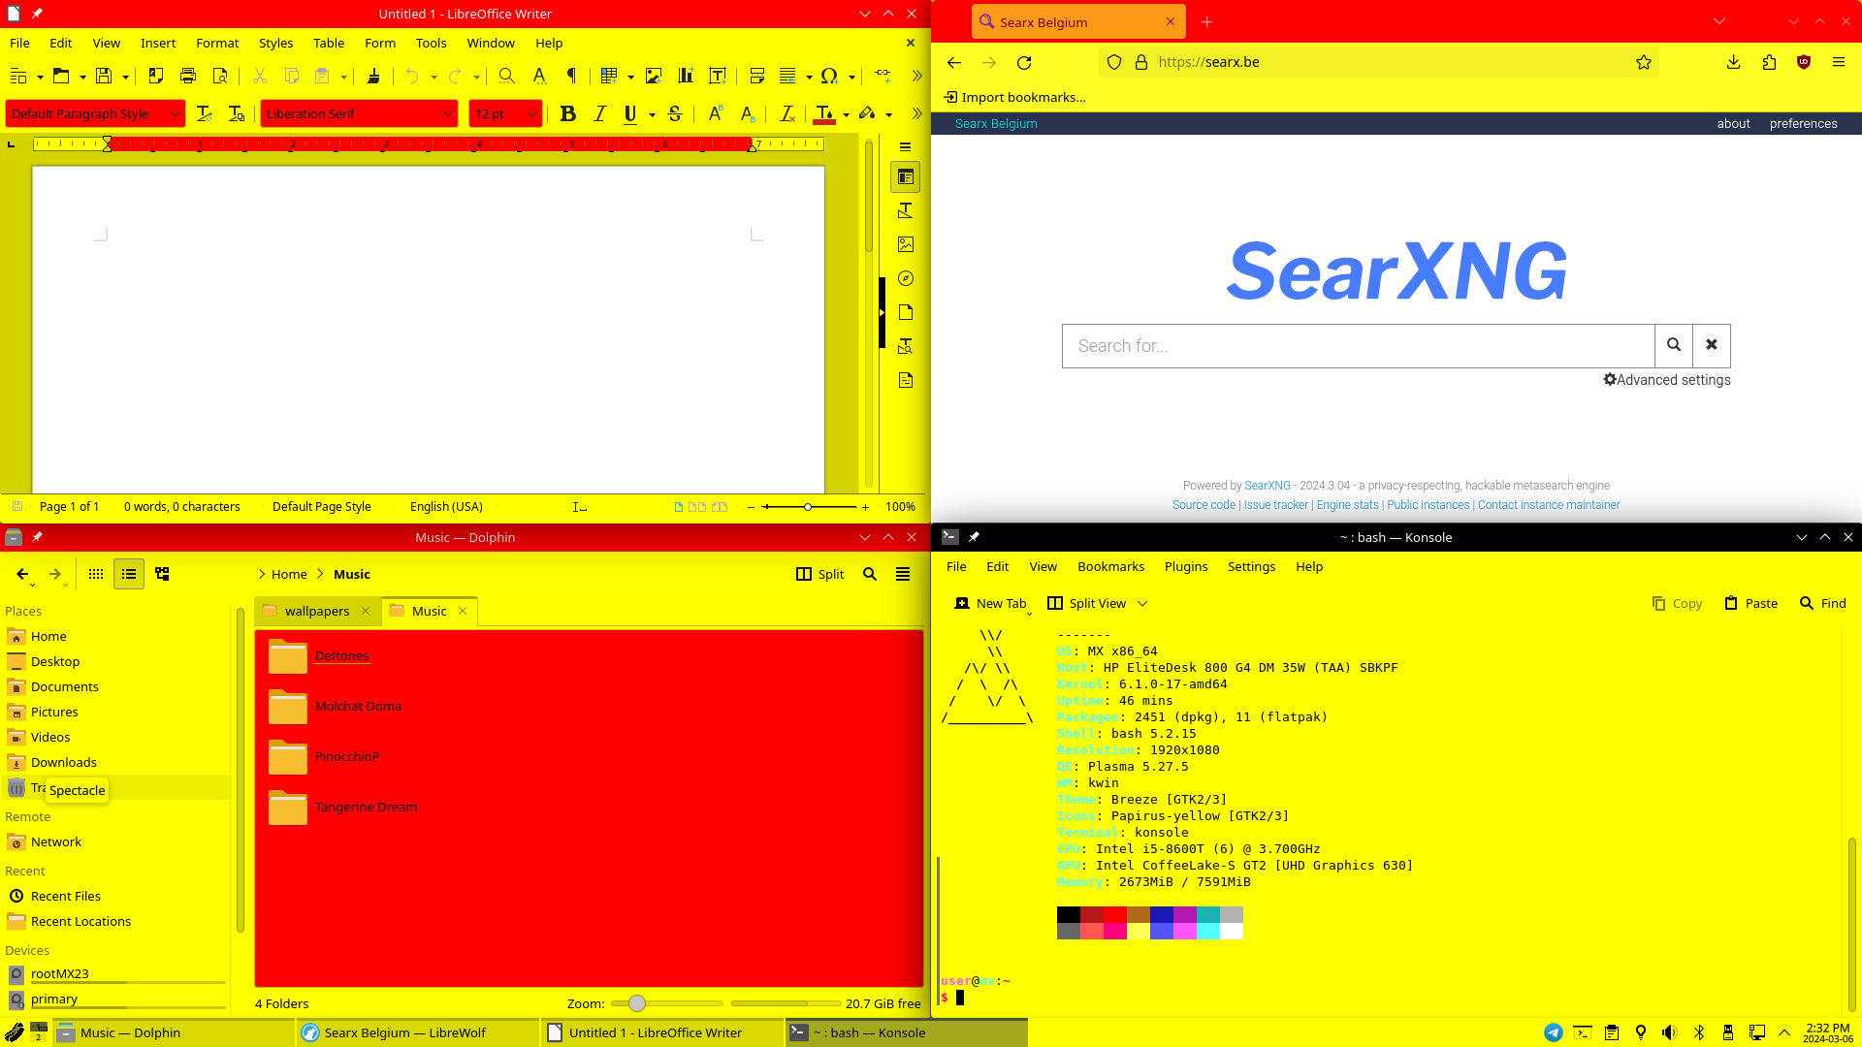Open Dolphin hamburger menu
1862x1047 pixels.
click(x=903, y=574)
